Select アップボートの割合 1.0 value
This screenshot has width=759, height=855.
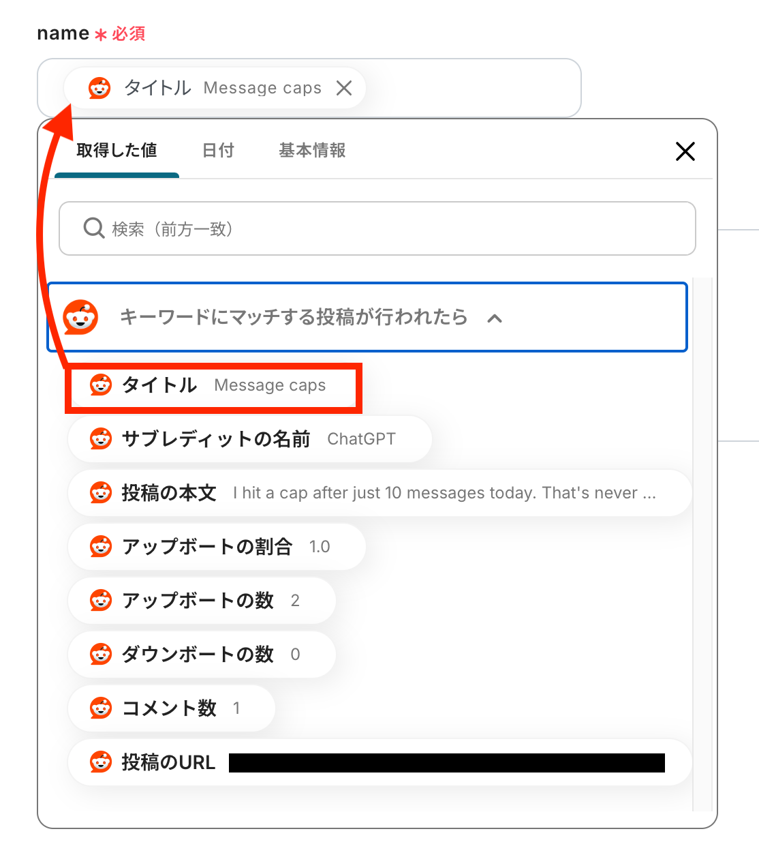coord(217,547)
